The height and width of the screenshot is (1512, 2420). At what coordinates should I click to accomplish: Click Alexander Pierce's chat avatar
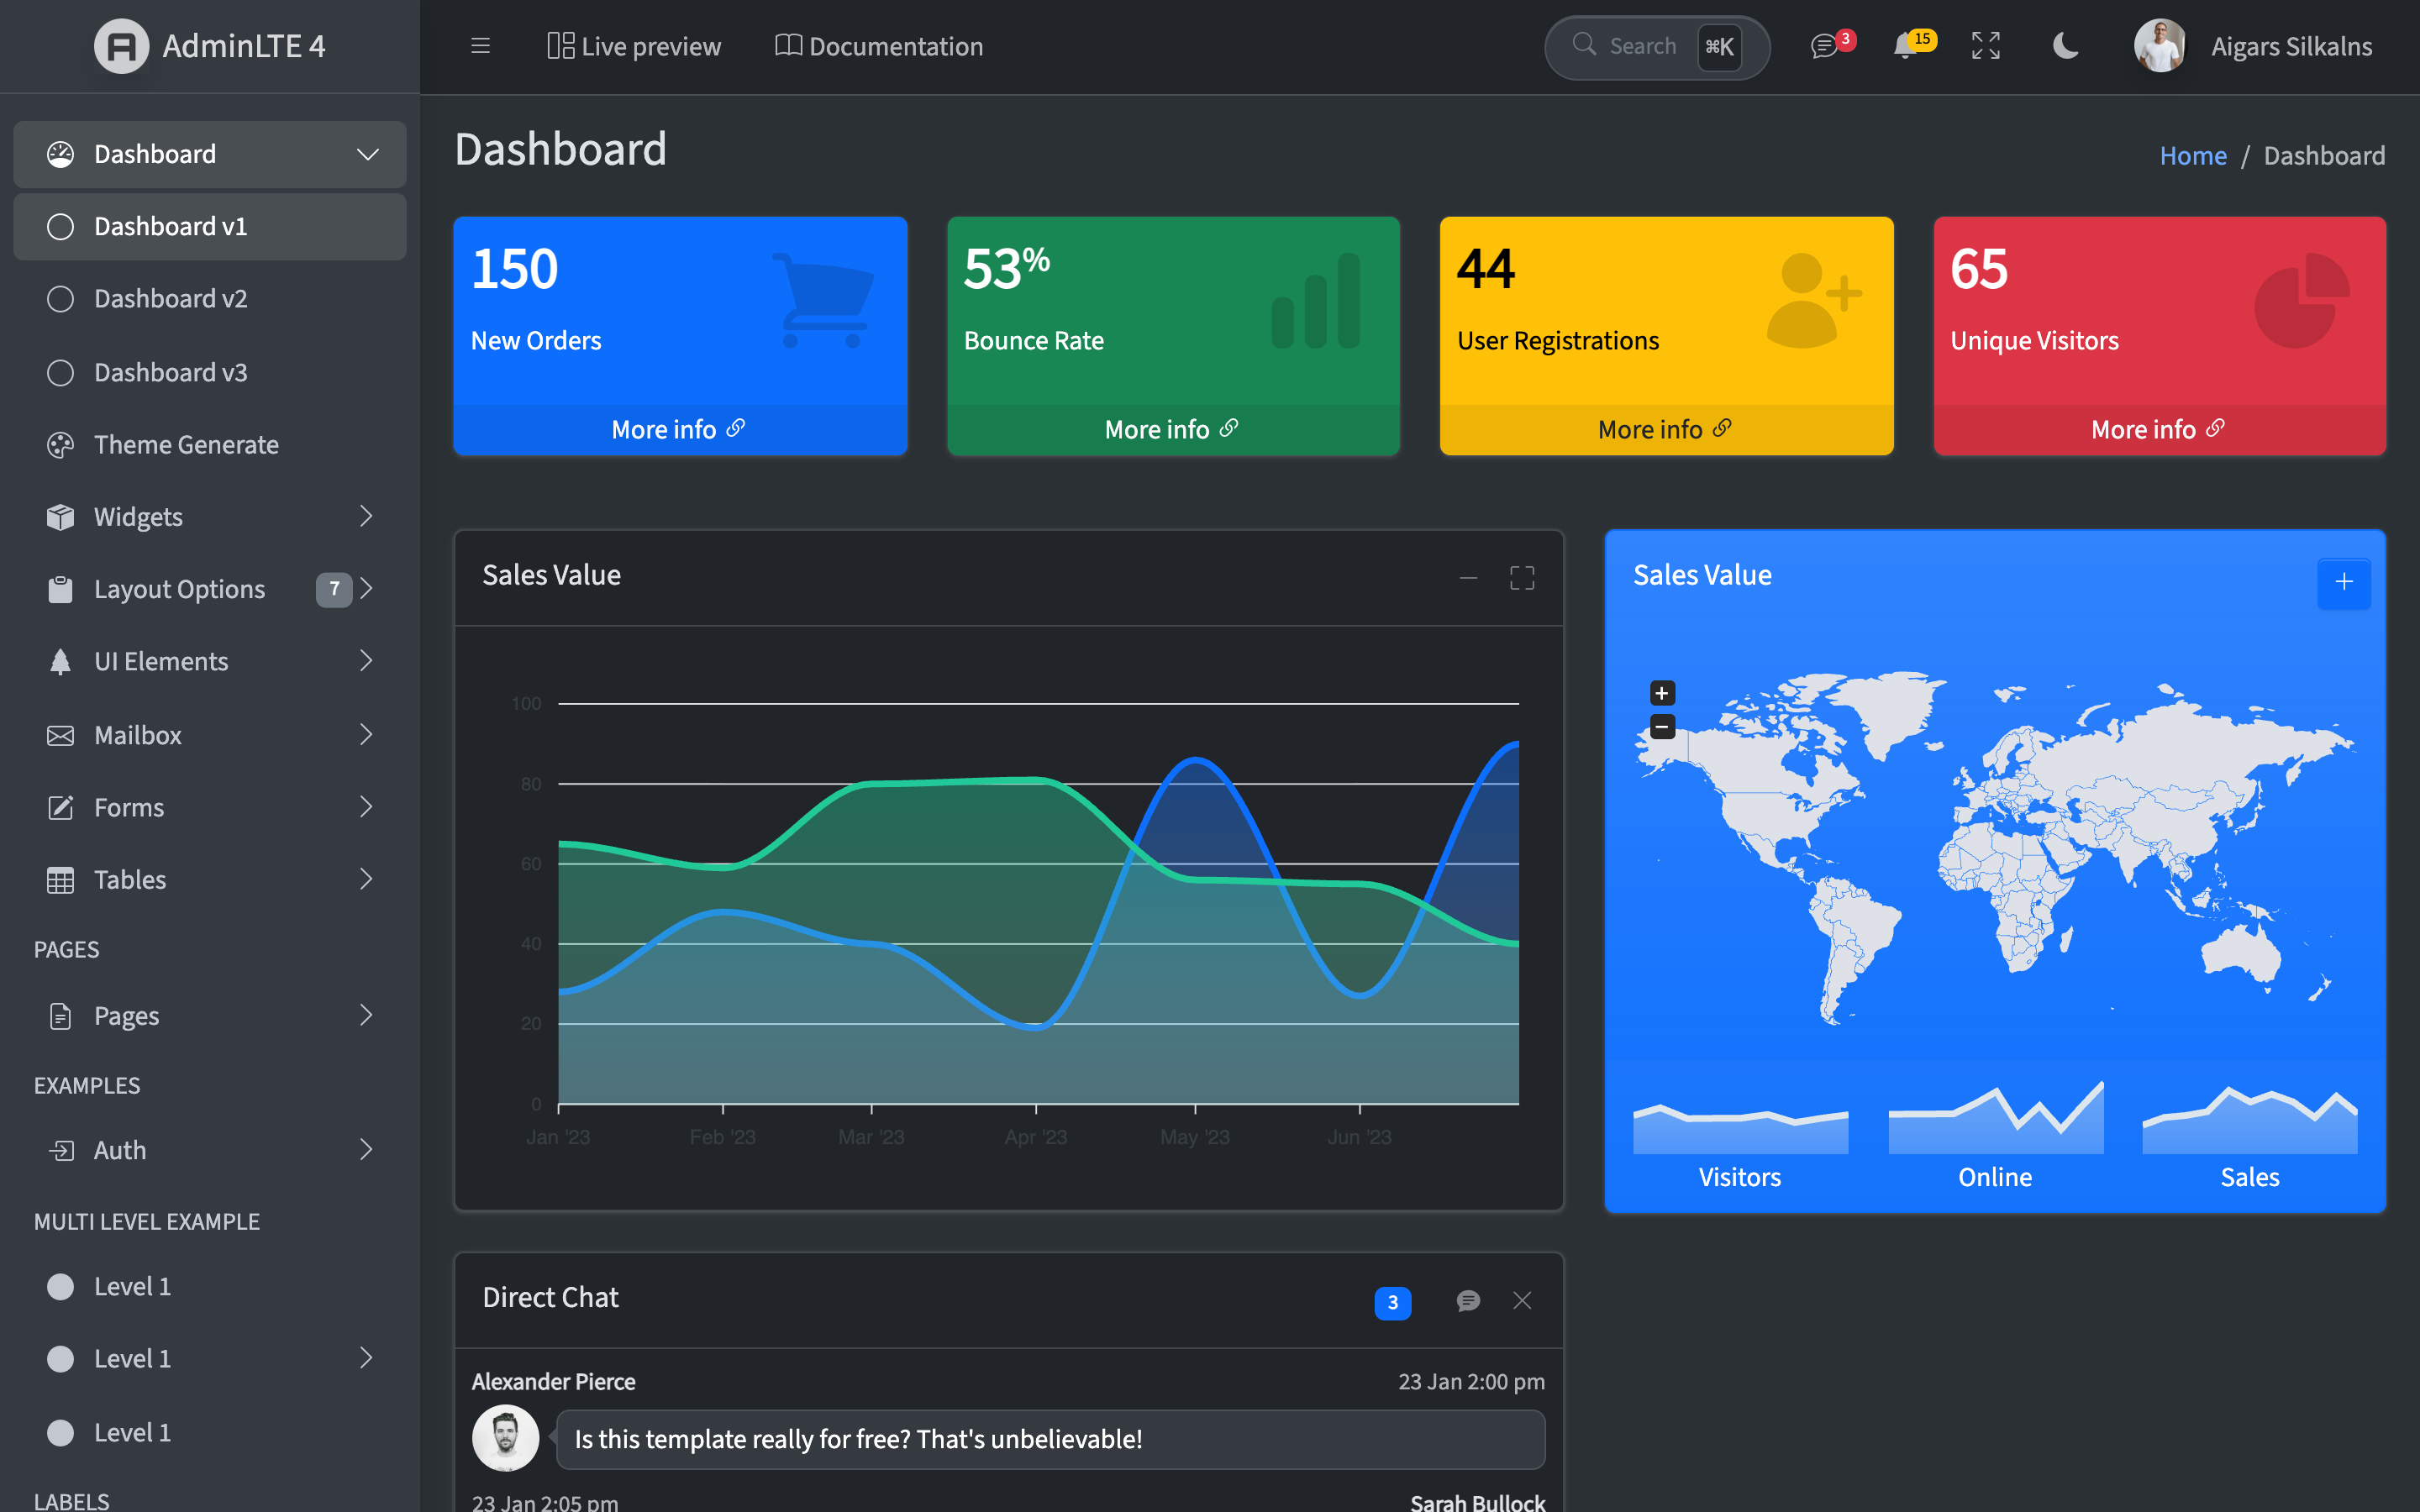click(x=505, y=1438)
